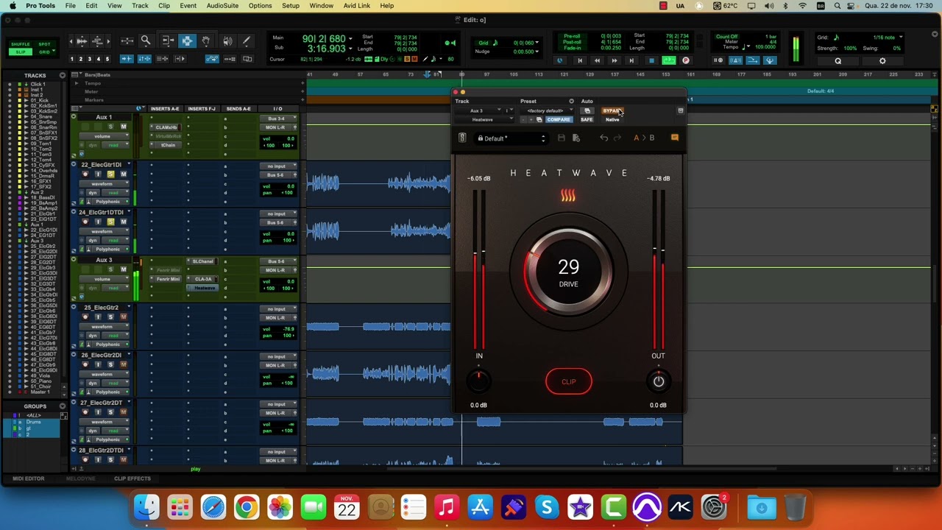The image size is (942, 530).
Task: Open Heatwave Default preset chooser
Action: 511,138
